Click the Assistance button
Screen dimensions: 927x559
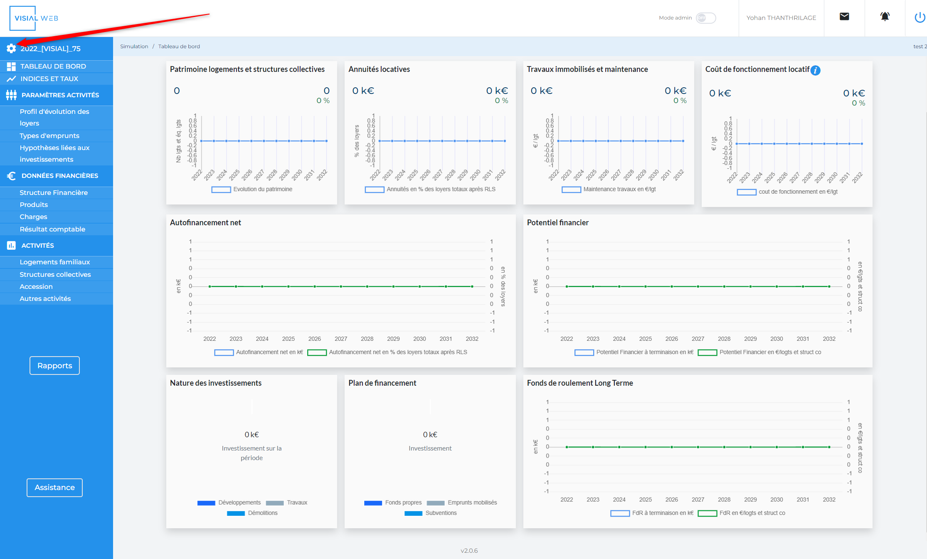(x=54, y=488)
